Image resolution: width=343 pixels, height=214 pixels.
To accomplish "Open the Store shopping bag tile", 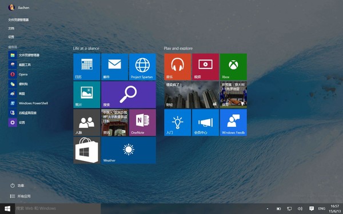I will pos(87,150).
